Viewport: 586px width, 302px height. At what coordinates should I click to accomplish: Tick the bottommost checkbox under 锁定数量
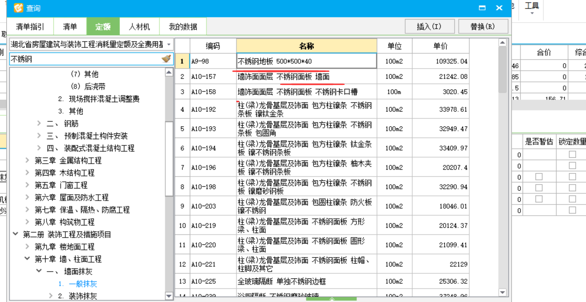click(572, 210)
